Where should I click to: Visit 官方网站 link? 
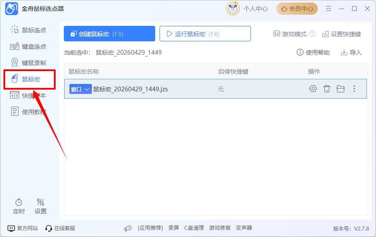(x=23, y=228)
